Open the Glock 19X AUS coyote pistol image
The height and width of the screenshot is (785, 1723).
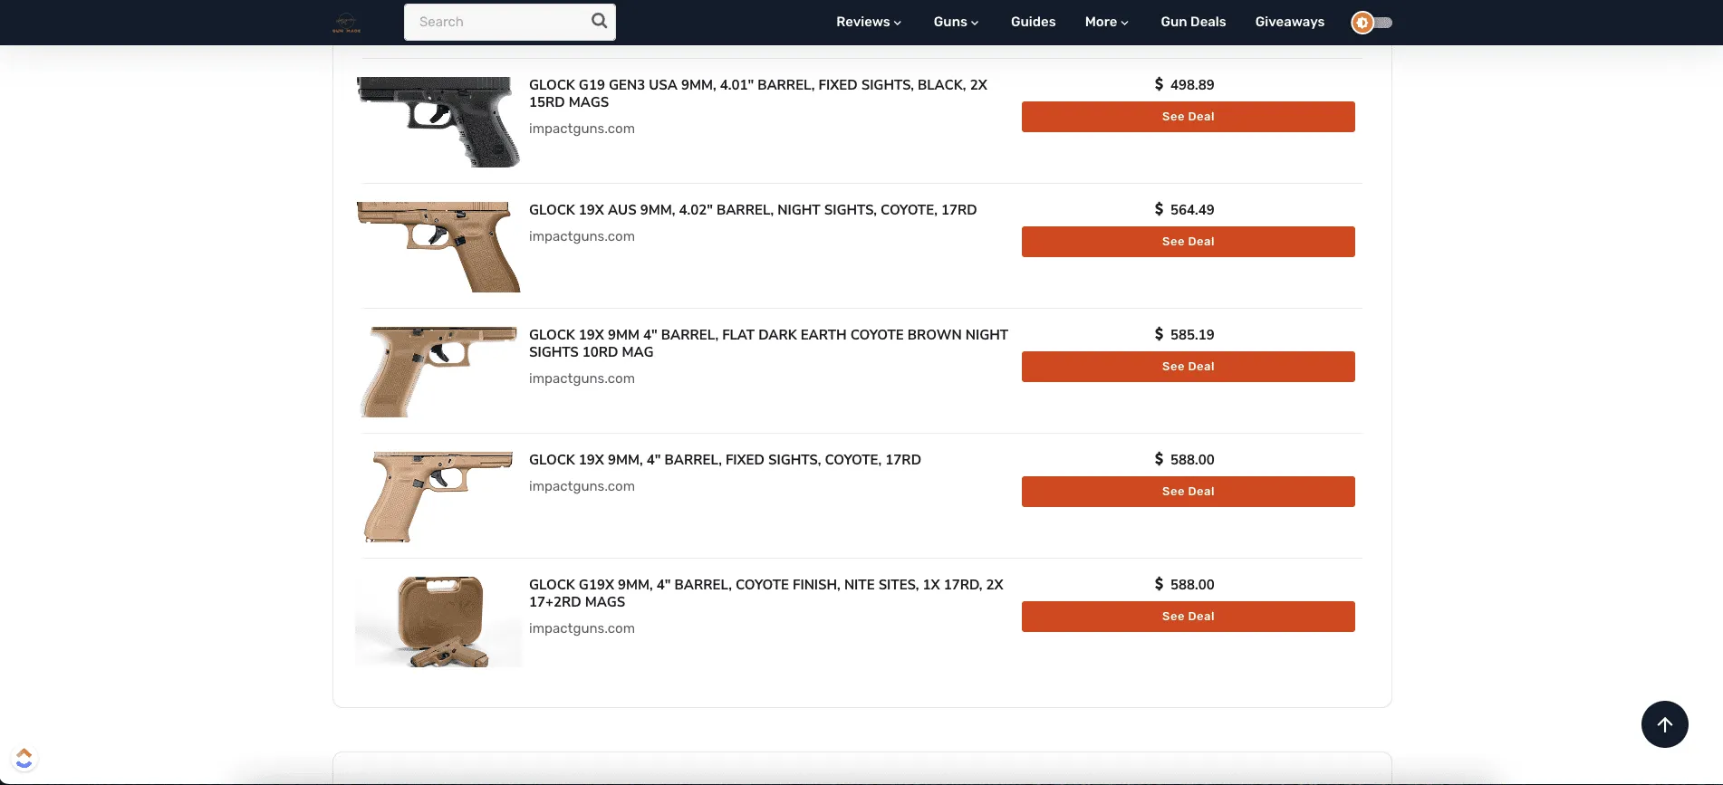click(438, 247)
